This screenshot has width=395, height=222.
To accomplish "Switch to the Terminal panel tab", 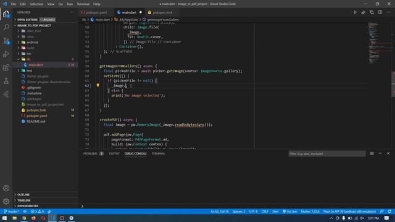I will 158,154.
